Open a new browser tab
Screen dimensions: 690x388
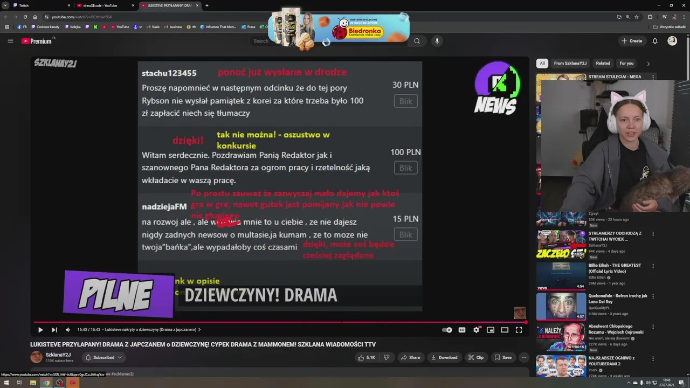pos(207,5)
